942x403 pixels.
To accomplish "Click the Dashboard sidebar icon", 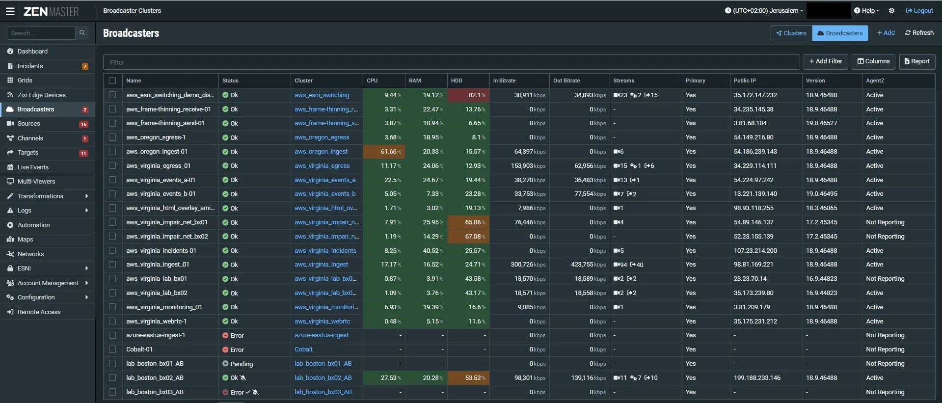I will click(x=10, y=51).
